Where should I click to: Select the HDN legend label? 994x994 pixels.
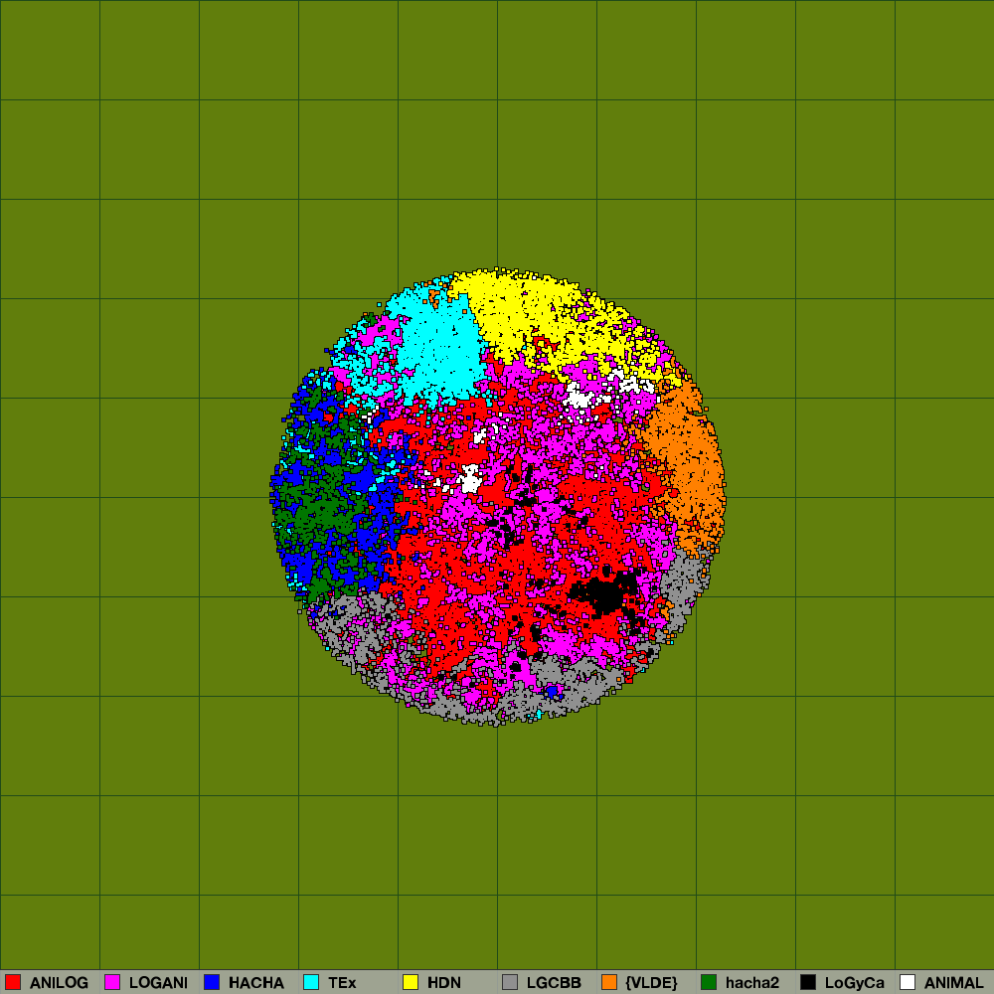(x=443, y=983)
